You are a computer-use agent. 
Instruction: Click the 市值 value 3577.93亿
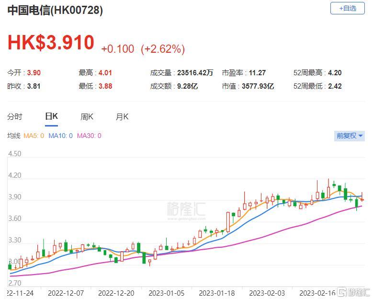tap(258, 86)
